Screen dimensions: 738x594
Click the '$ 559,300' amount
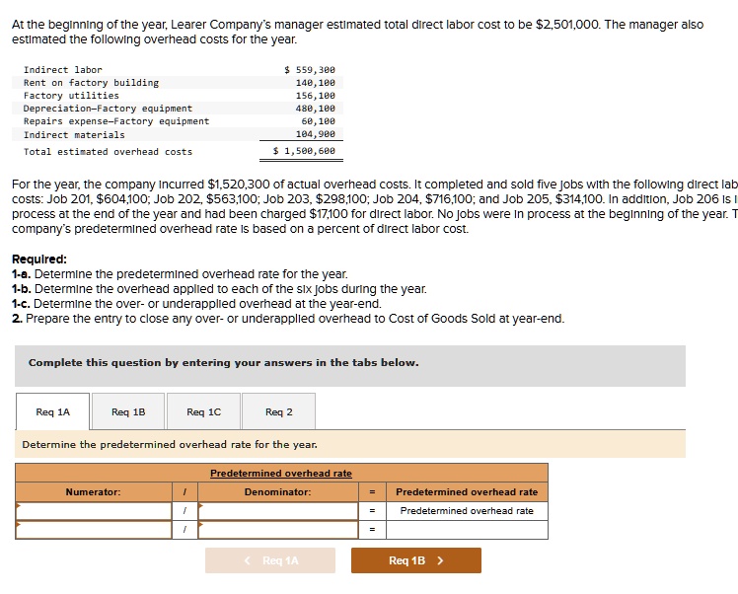tap(310, 70)
